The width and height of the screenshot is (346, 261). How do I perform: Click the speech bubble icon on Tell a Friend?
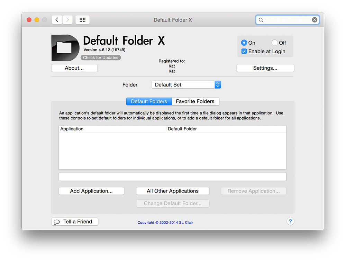pyautogui.click(x=57, y=222)
